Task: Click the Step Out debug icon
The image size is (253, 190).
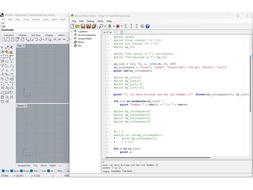Action: pos(136,26)
